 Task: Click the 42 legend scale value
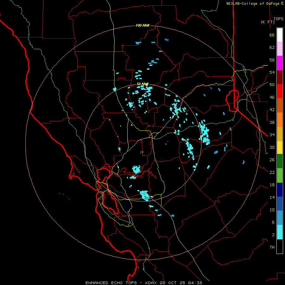pyautogui.click(x=272, y=110)
